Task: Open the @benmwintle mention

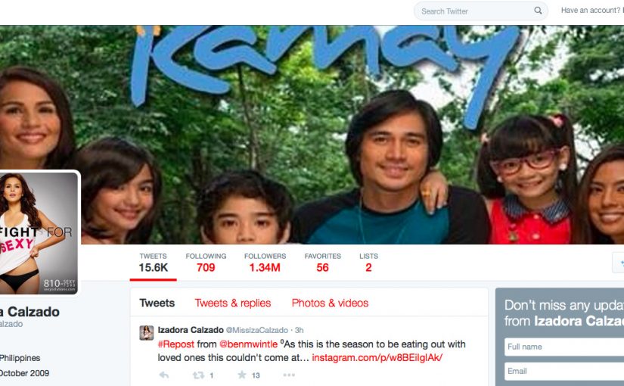Action: [248, 344]
